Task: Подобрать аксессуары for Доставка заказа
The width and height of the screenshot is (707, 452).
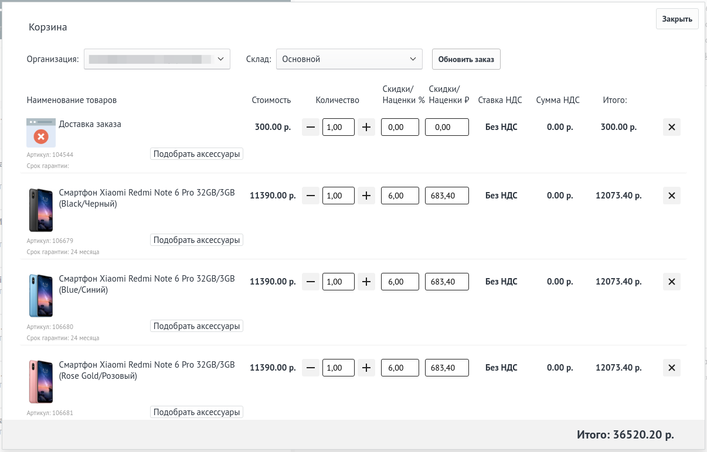Action: pyautogui.click(x=197, y=154)
